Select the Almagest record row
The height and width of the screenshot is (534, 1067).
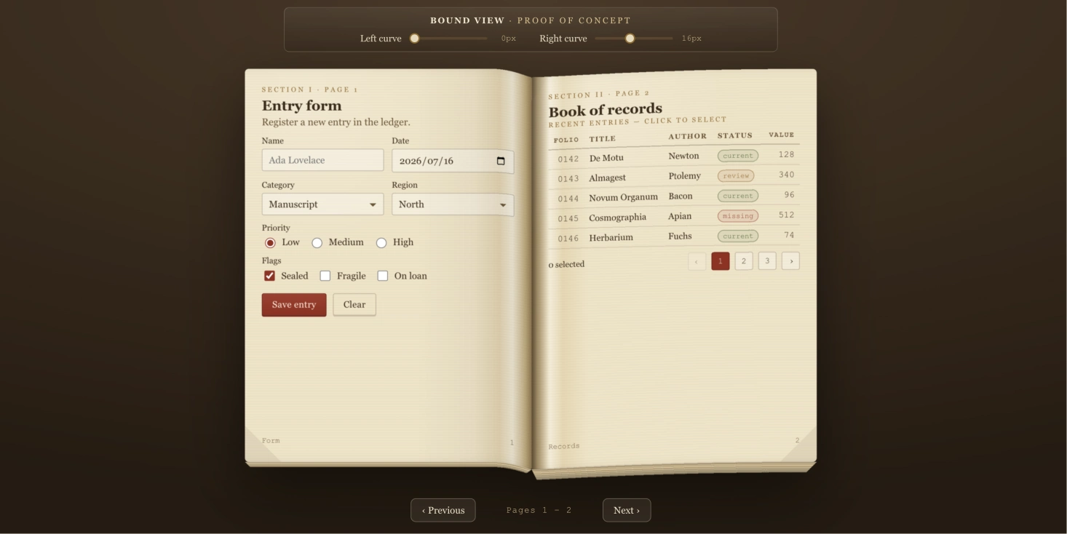pos(674,177)
